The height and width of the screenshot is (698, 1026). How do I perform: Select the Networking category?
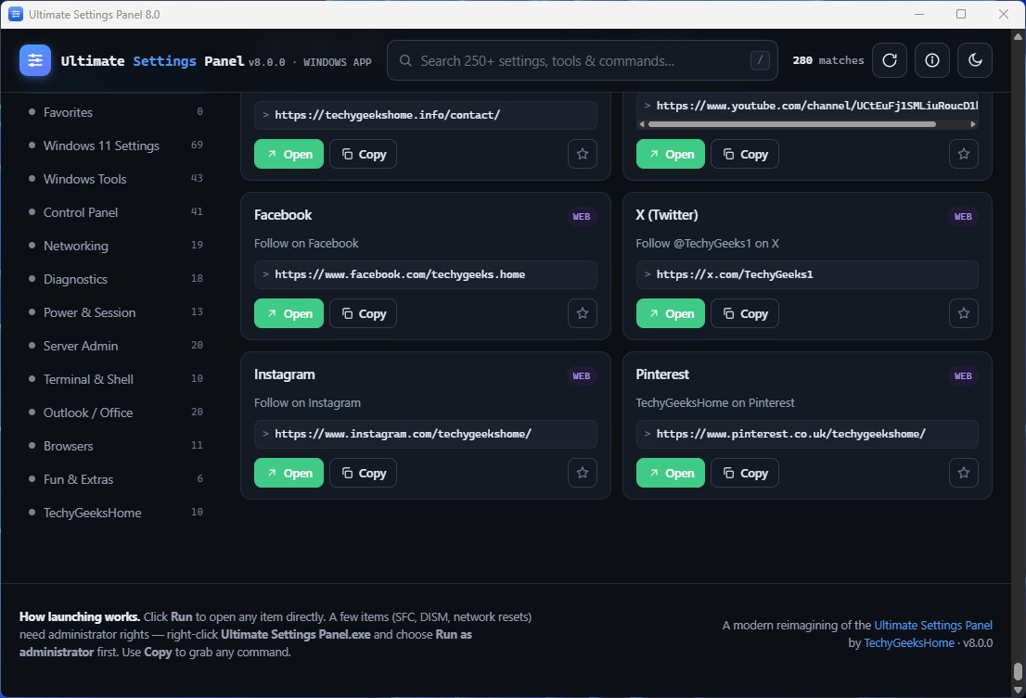tap(116, 245)
